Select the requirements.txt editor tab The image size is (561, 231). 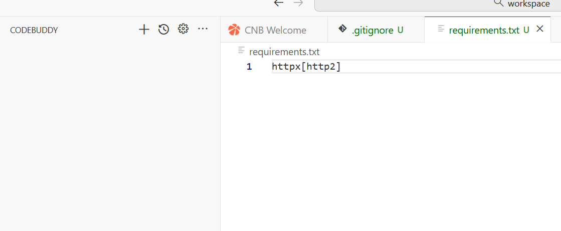pos(484,30)
